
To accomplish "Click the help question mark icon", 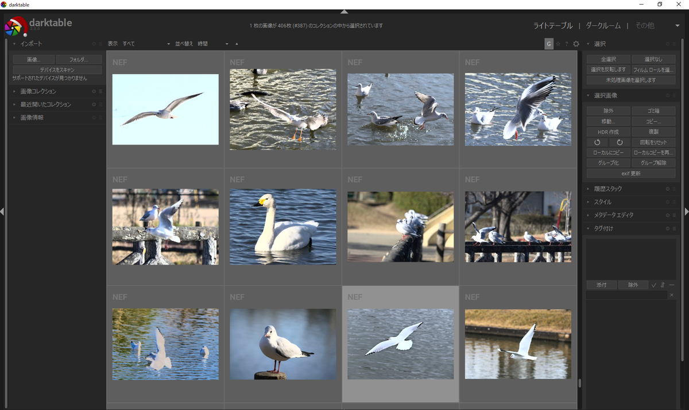I will 567,44.
